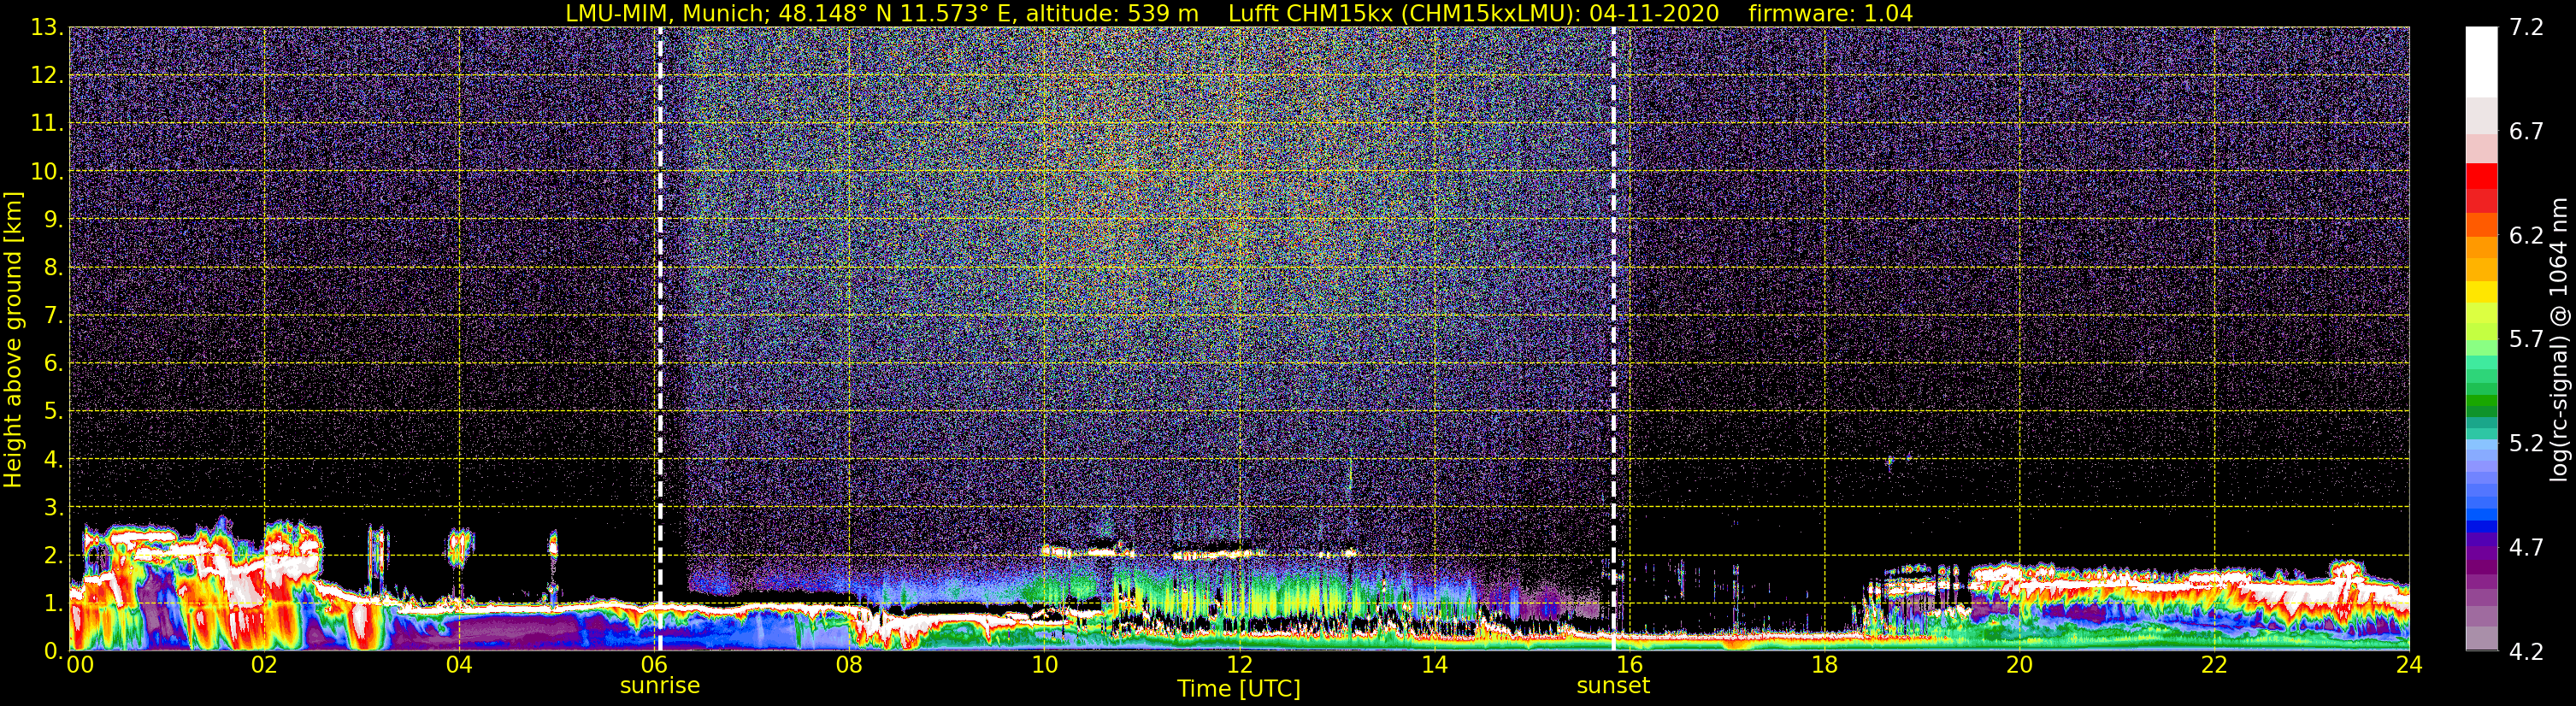Viewport: 2576px width, 706px height.
Task: Click the 5. height tick label
Action: click(x=53, y=412)
